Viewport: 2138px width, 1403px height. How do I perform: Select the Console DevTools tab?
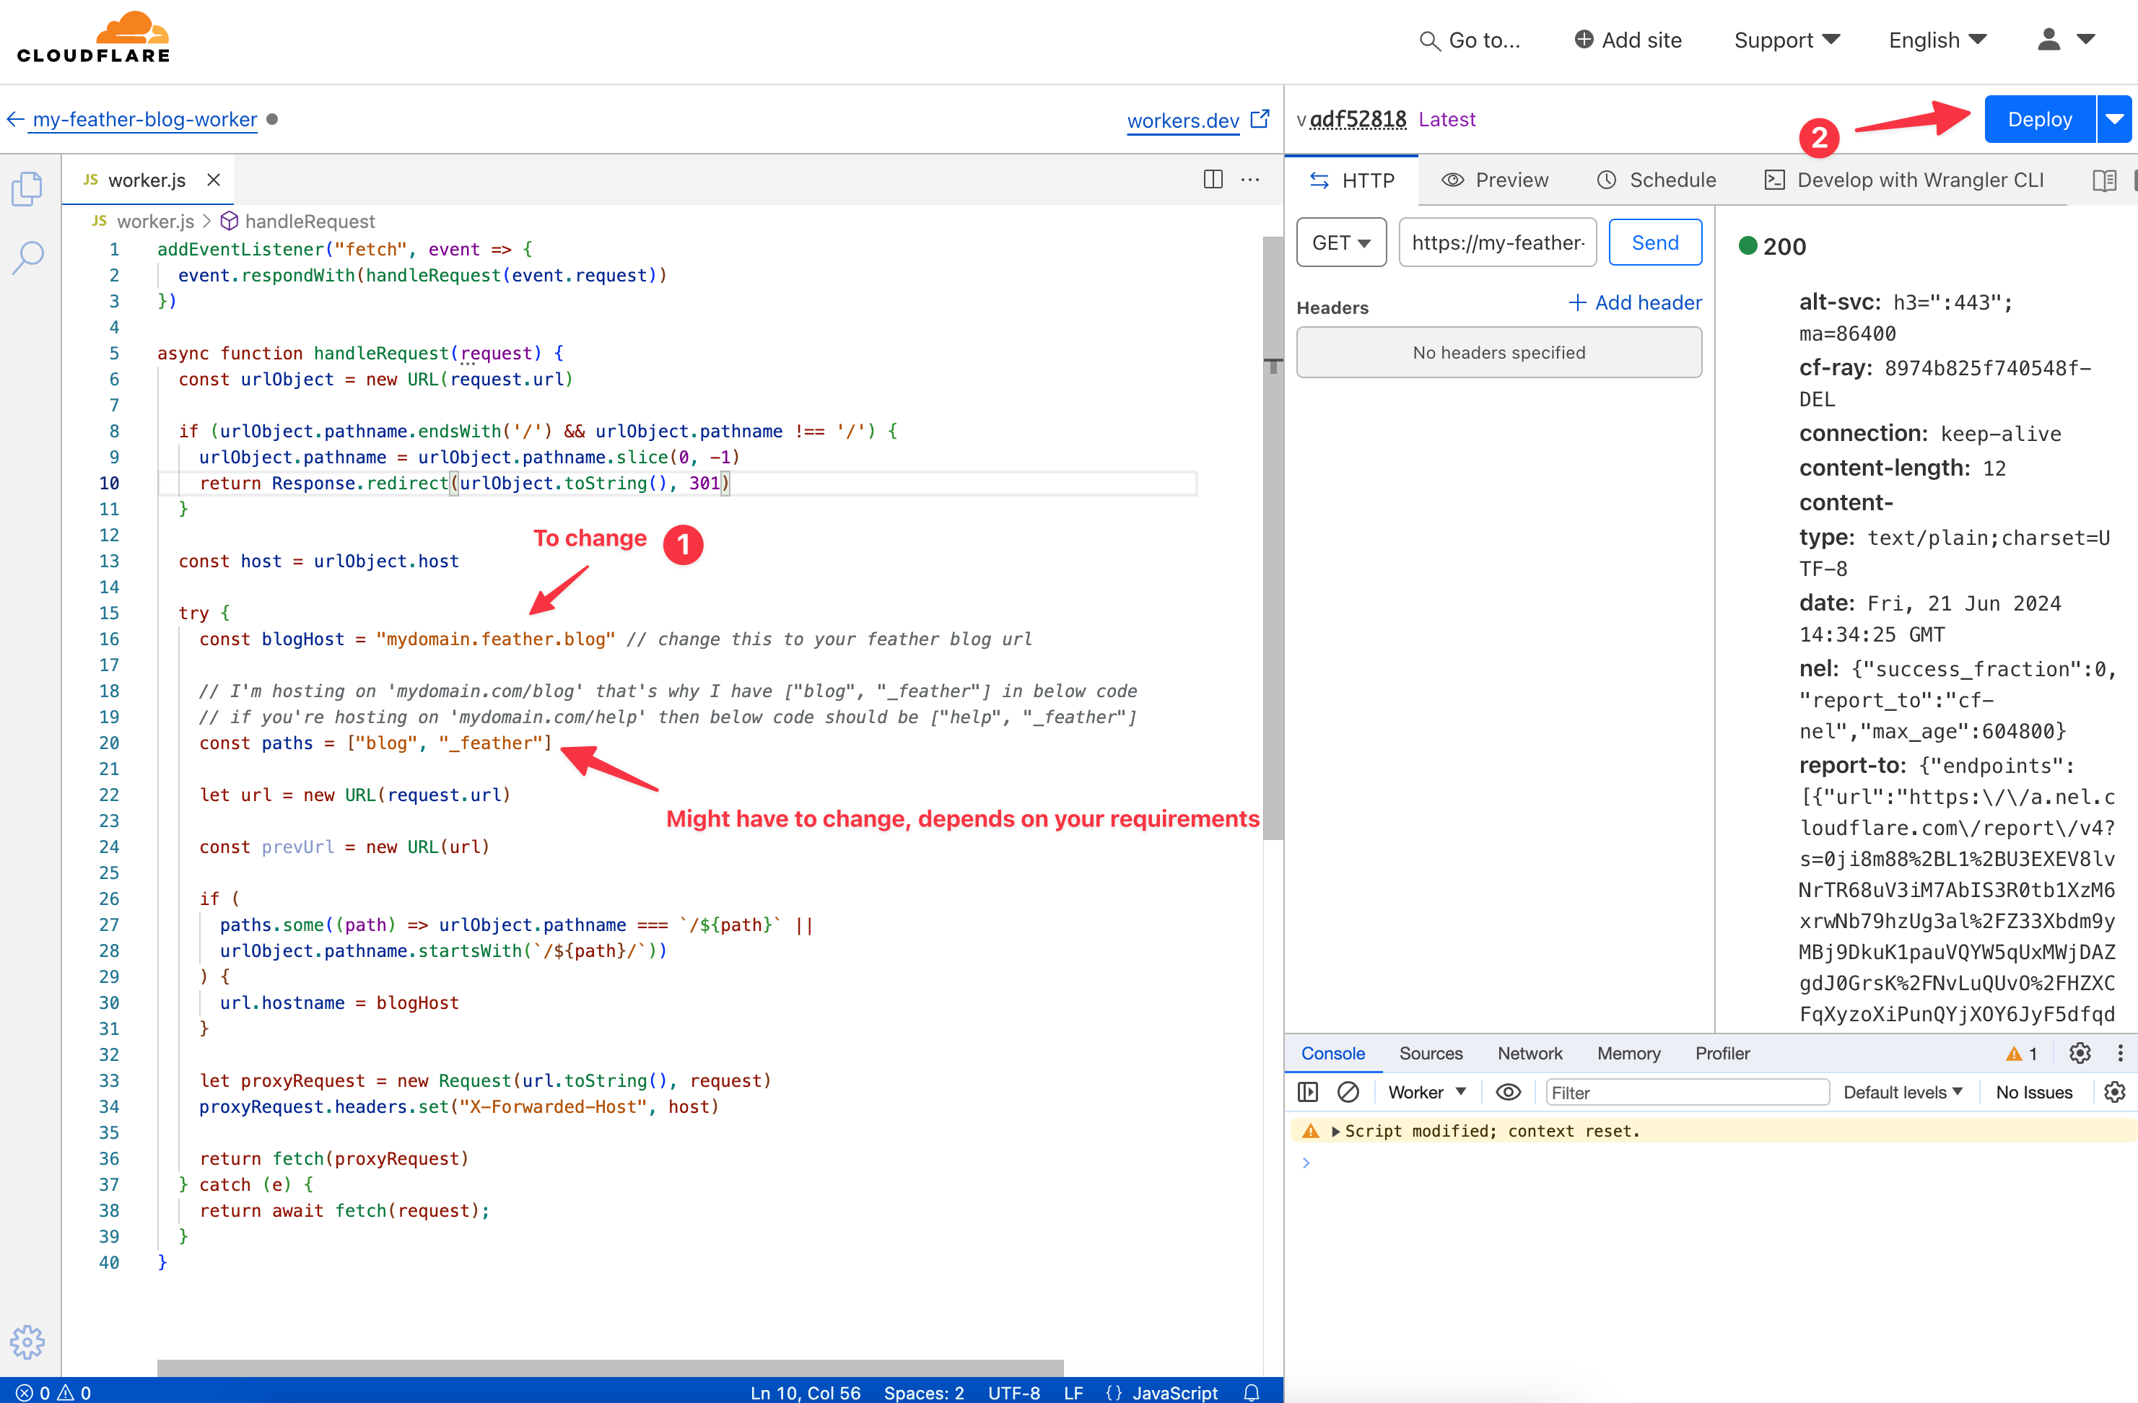(1333, 1054)
